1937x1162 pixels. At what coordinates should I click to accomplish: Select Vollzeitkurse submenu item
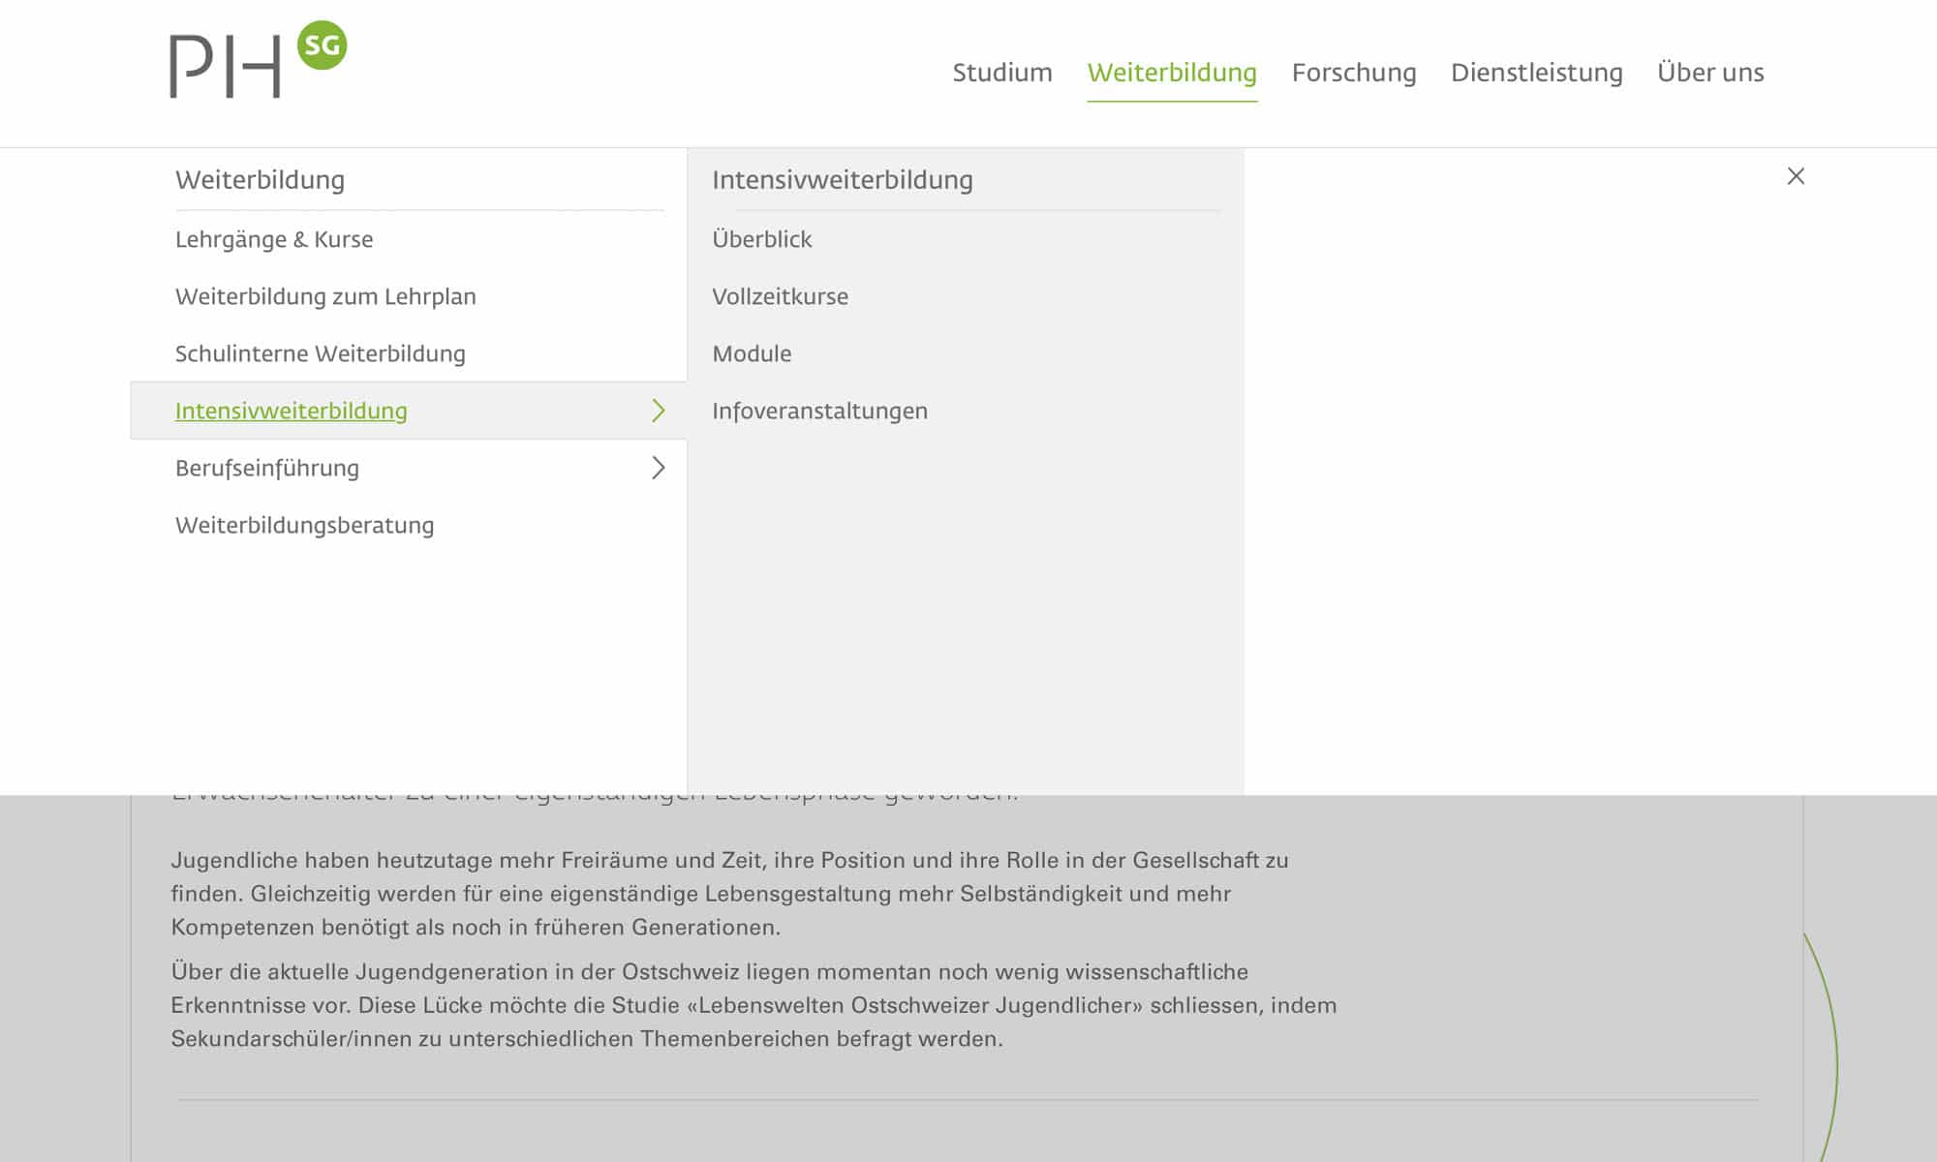click(x=780, y=296)
